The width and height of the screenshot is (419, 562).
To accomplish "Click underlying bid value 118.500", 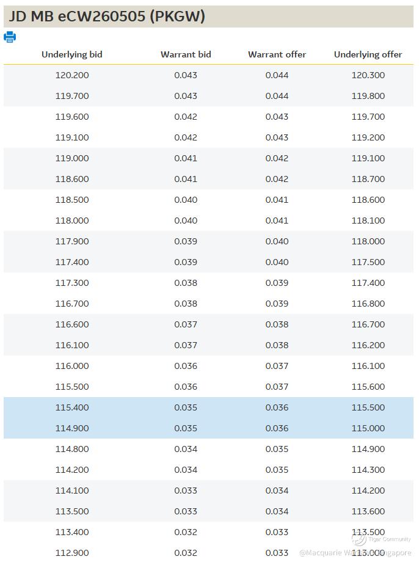I will point(72,200).
